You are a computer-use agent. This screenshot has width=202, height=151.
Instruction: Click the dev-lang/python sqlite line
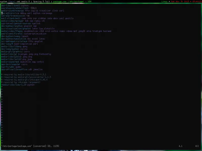point(14,49)
